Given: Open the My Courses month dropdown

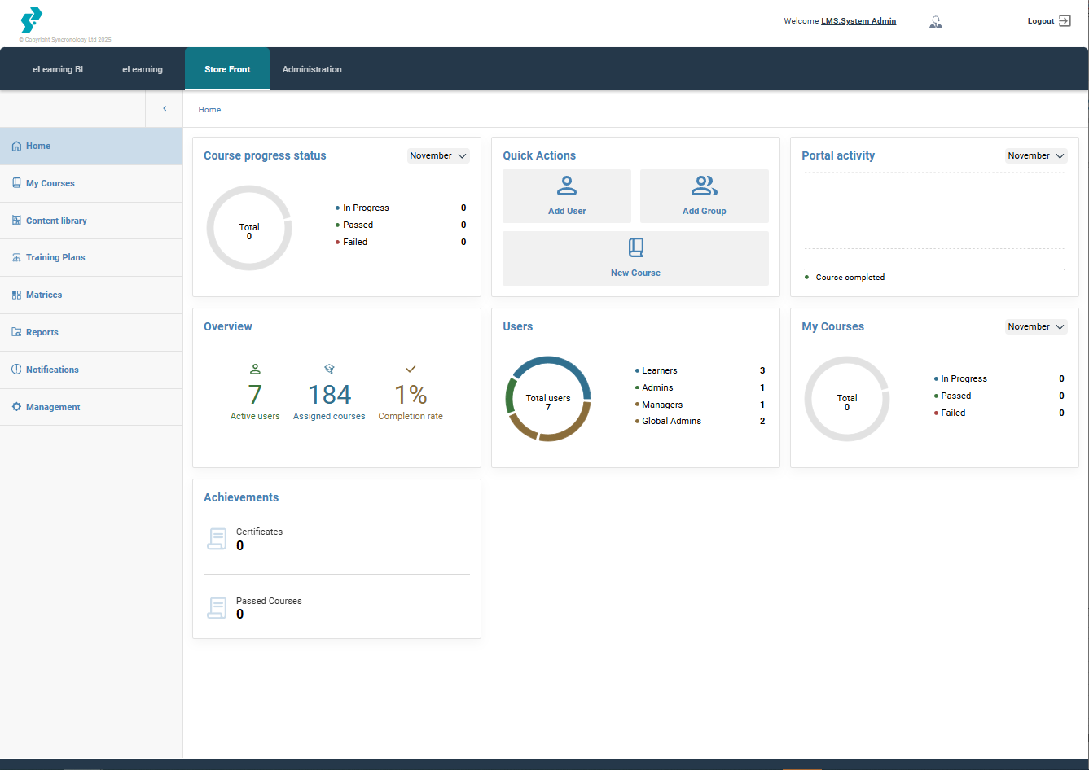Looking at the screenshot, I should tap(1035, 327).
